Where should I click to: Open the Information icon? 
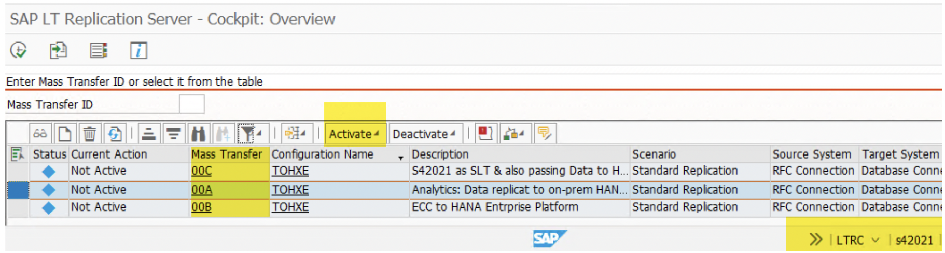(138, 50)
